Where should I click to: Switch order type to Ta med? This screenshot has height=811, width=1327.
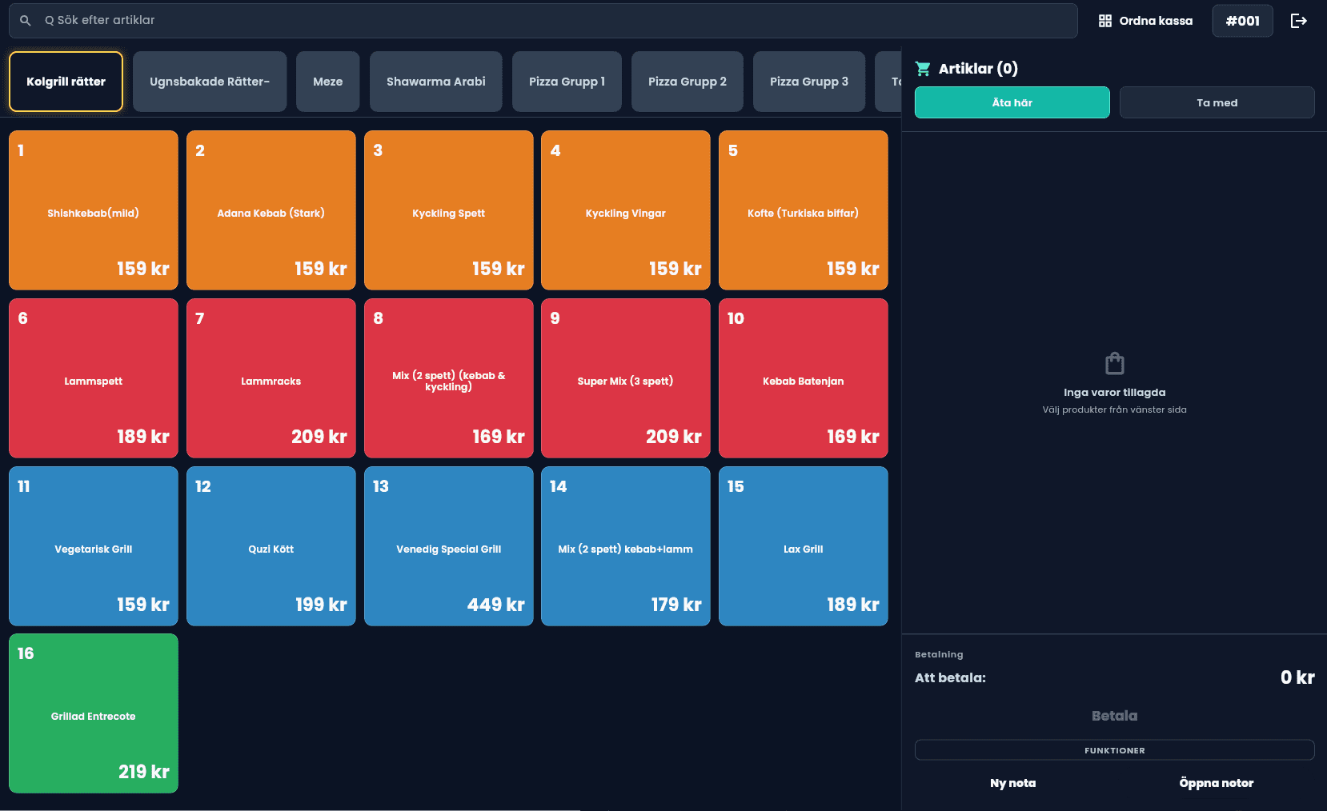pyautogui.click(x=1216, y=102)
